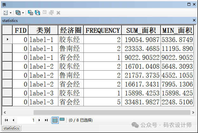The height and width of the screenshot is (133, 198).
Task: Expand Table Options dropdown arrow
Action: tap(10, 13)
